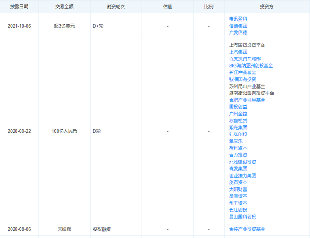Click the 弘湘国有投资 link
Image resolution: width=310 pixels, height=238 pixels.
(242, 79)
